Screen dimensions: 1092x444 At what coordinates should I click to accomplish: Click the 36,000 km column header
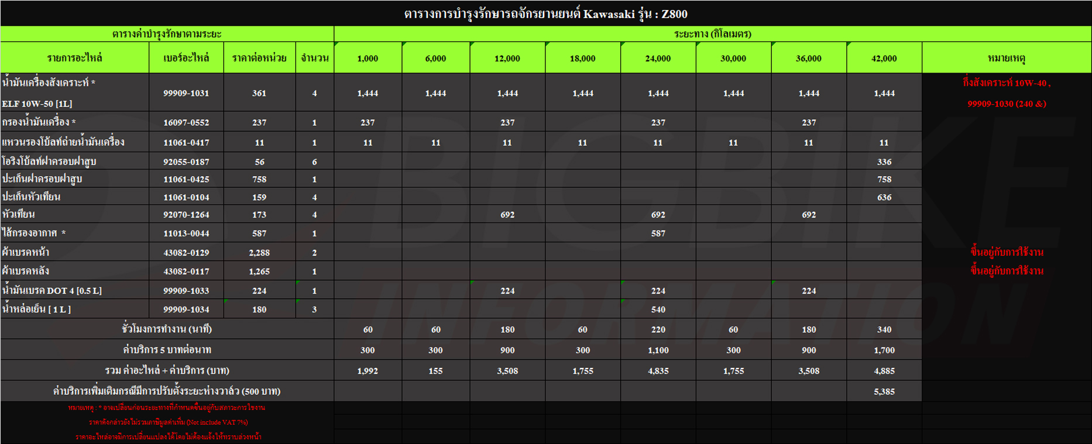point(809,58)
